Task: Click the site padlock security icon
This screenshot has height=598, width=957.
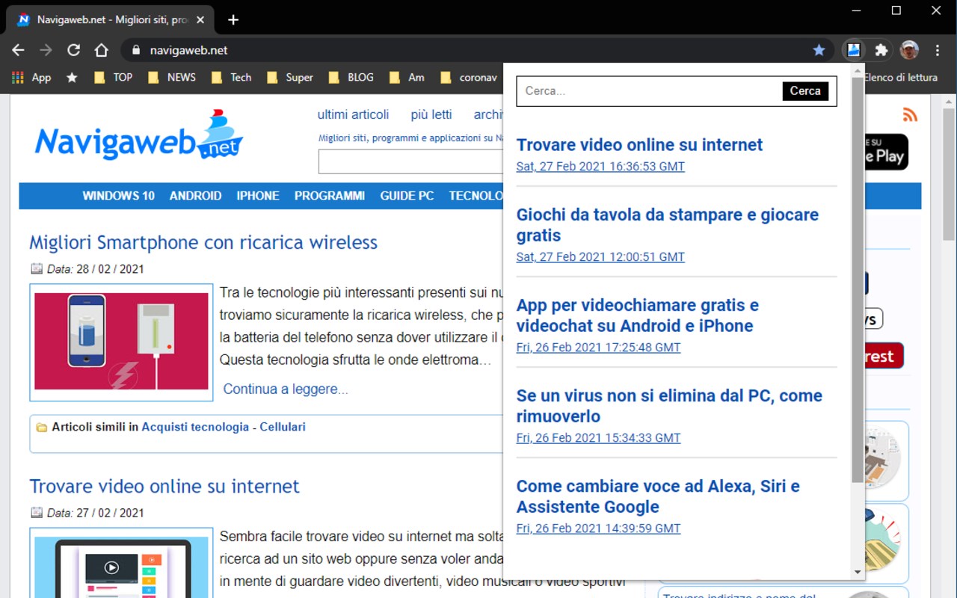Action: coord(135,50)
